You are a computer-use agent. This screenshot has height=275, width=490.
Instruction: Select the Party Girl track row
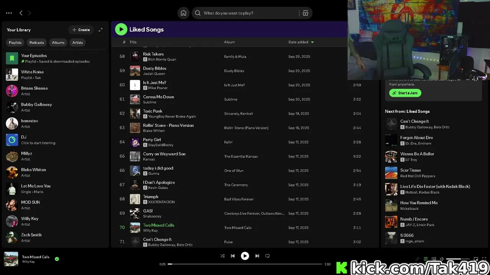point(245,142)
